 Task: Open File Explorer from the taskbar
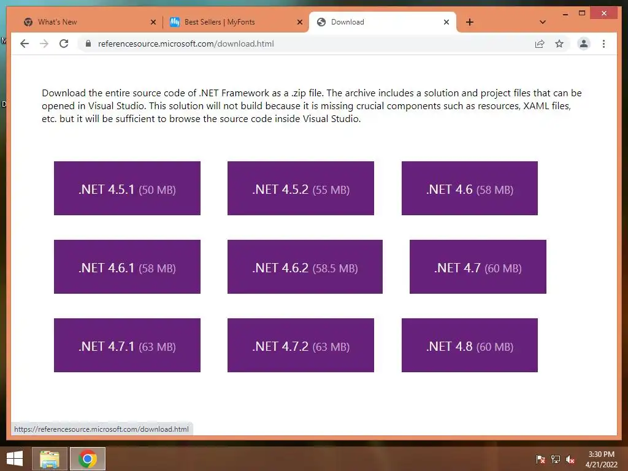[x=50, y=459]
